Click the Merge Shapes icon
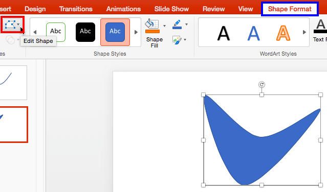The image size is (327, 192). [x=10, y=39]
